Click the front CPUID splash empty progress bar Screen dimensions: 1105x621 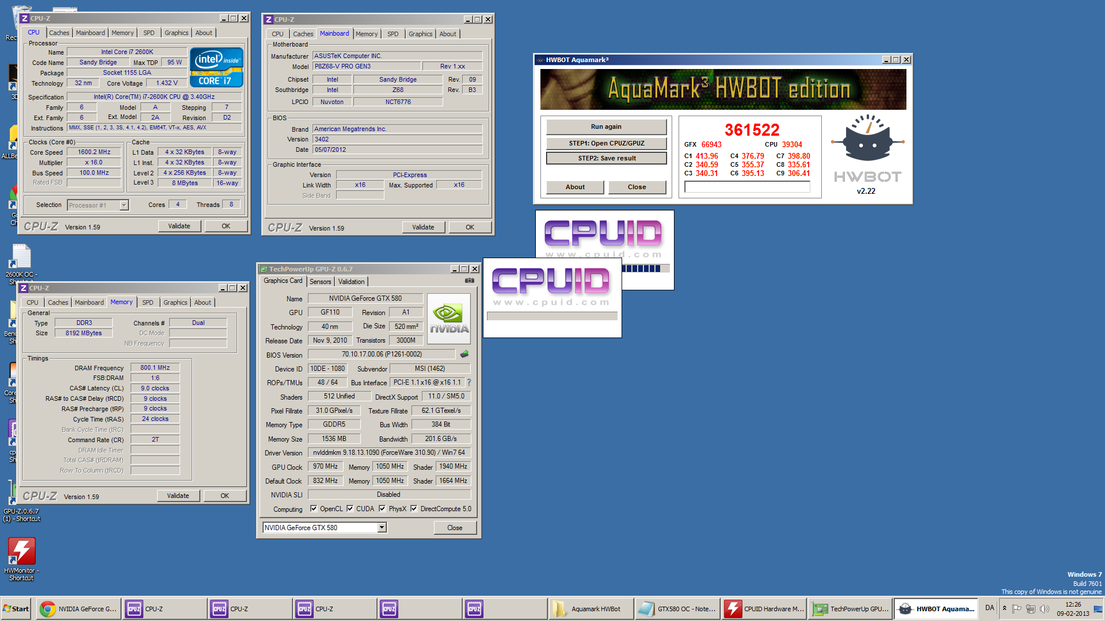coord(552,316)
